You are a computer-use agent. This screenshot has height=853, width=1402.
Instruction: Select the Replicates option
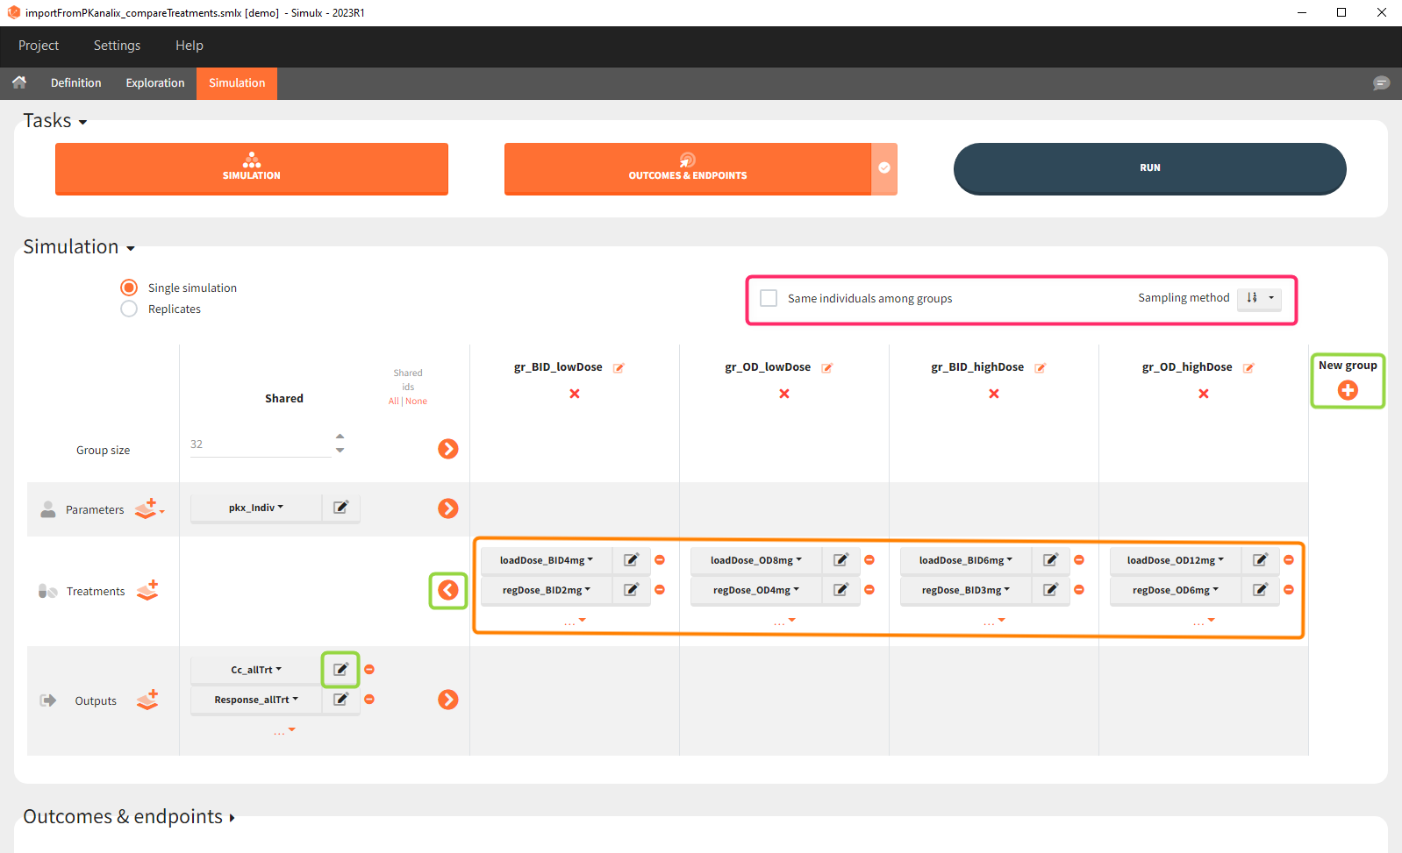click(129, 309)
